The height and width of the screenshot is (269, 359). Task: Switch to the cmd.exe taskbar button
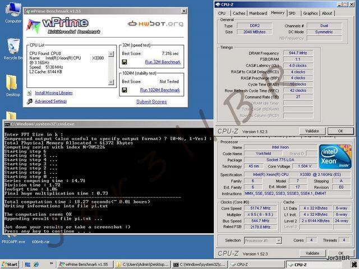[200, 265]
